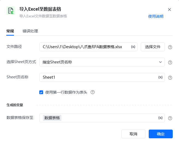The image size is (179, 144).
Task: Show help for 使用第一行数据作为表头
Action: click(x=93, y=92)
